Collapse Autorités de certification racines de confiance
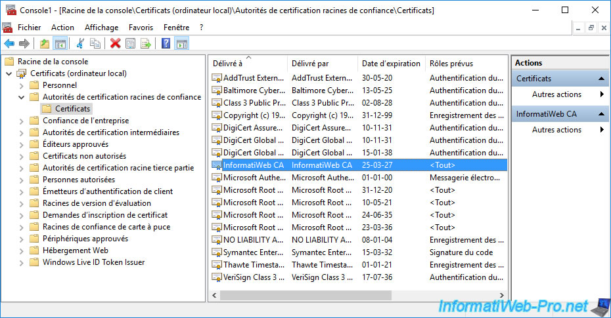611x318 pixels. point(22,97)
